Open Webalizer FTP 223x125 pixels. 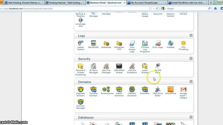tap(119, 45)
